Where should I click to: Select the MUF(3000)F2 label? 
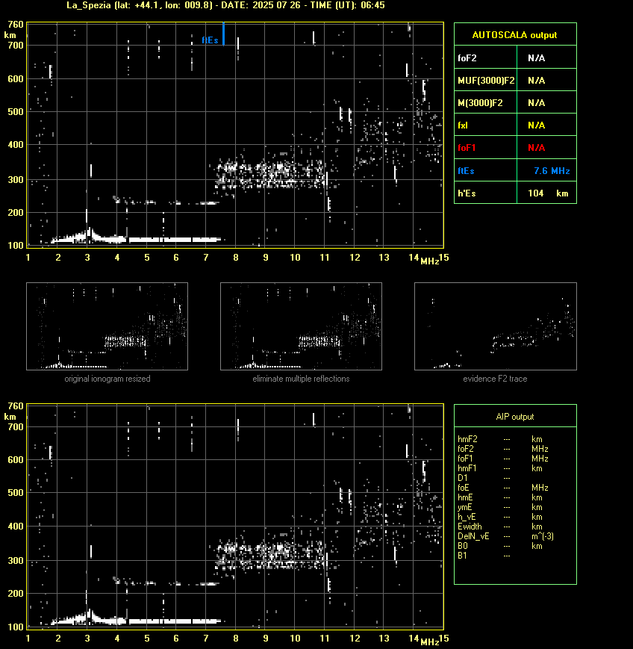pos(486,81)
